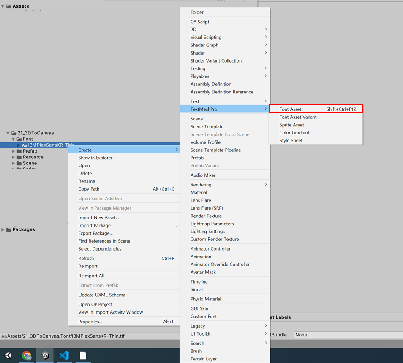The image size is (403, 363).
Task: Create a new Material
Action: tap(225, 193)
